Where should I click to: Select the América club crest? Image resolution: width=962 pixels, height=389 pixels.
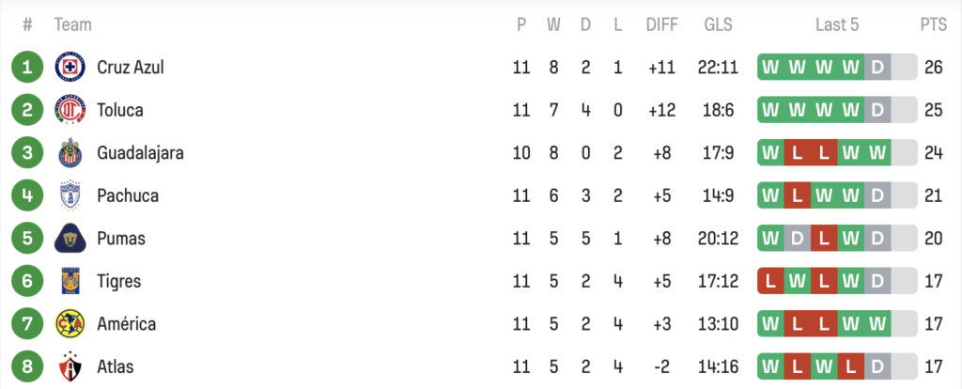(70, 324)
